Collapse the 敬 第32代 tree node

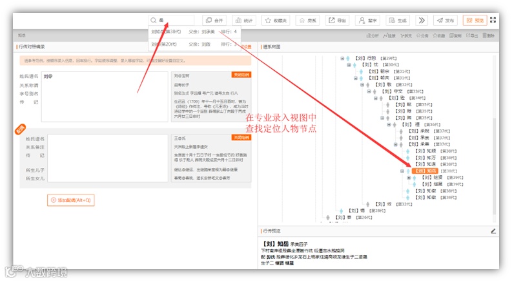[362, 85]
